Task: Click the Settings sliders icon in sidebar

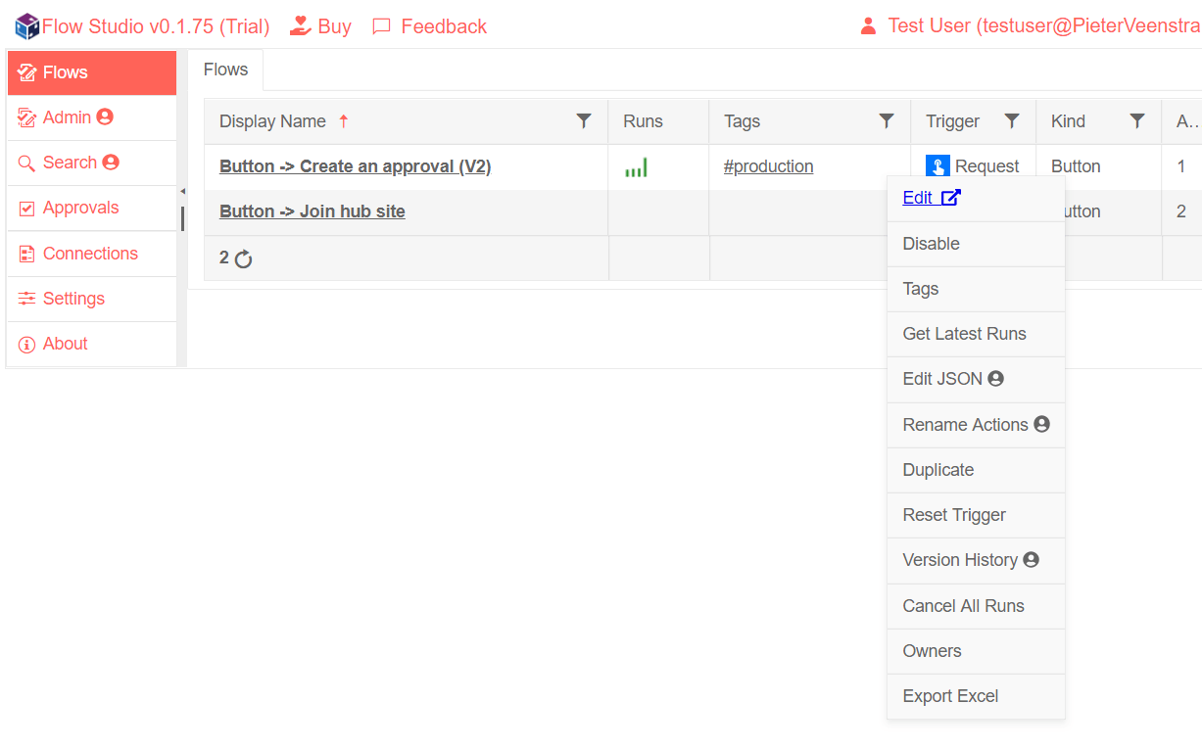Action: (x=26, y=299)
